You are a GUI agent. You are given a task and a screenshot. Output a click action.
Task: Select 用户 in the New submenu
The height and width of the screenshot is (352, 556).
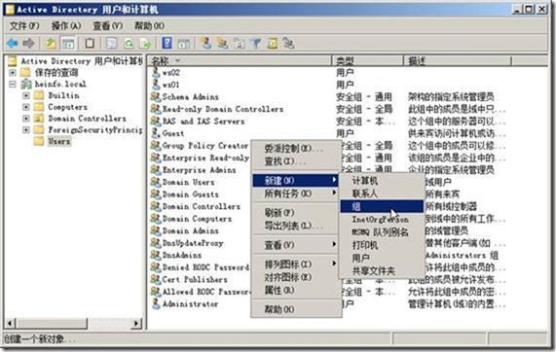[x=382, y=258]
